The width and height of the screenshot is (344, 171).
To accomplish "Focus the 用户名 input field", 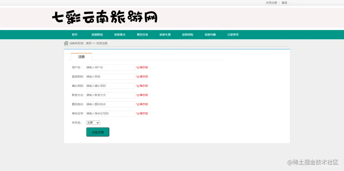I will [111, 67].
